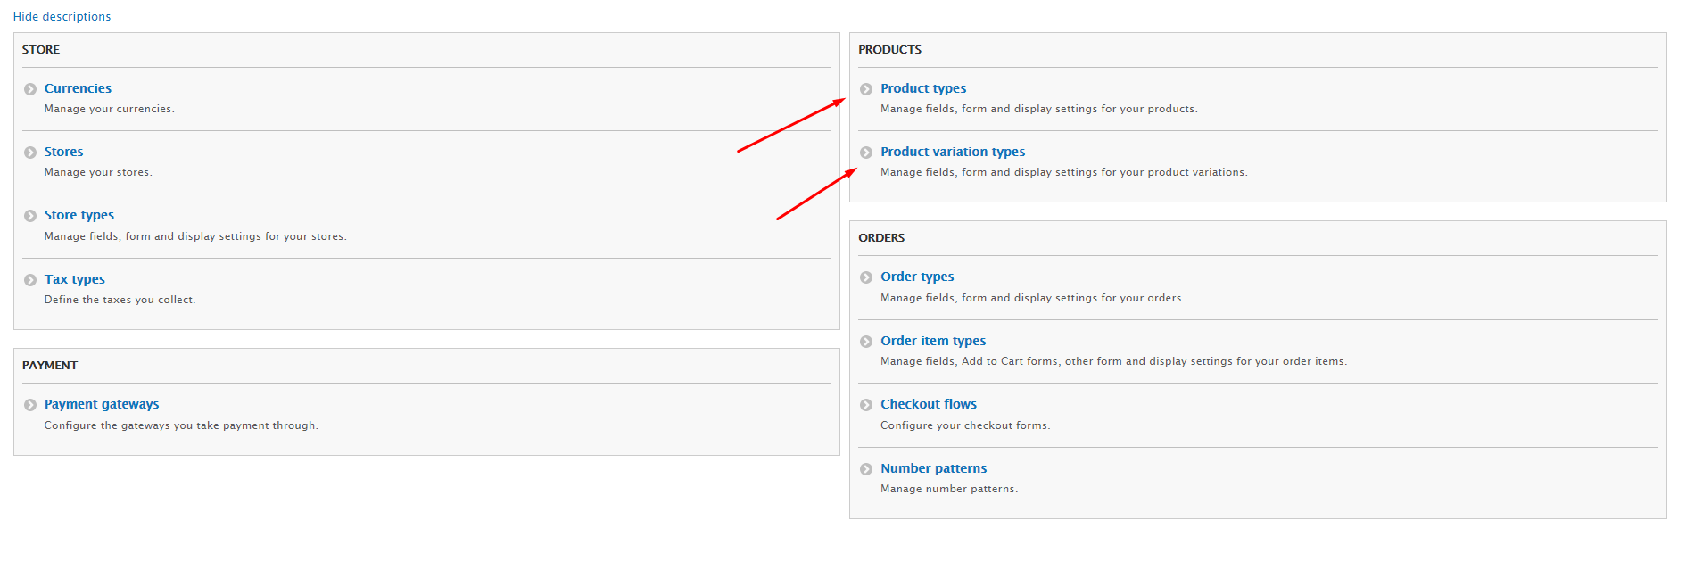Click the arrow icon beside Checkout flows
The width and height of the screenshot is (1686, 578).
click(866, 405)
